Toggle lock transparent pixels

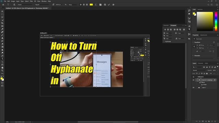pos(197,73)
